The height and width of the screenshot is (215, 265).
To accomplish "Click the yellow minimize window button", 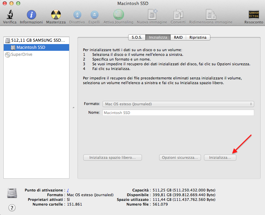I will (11, 3).
